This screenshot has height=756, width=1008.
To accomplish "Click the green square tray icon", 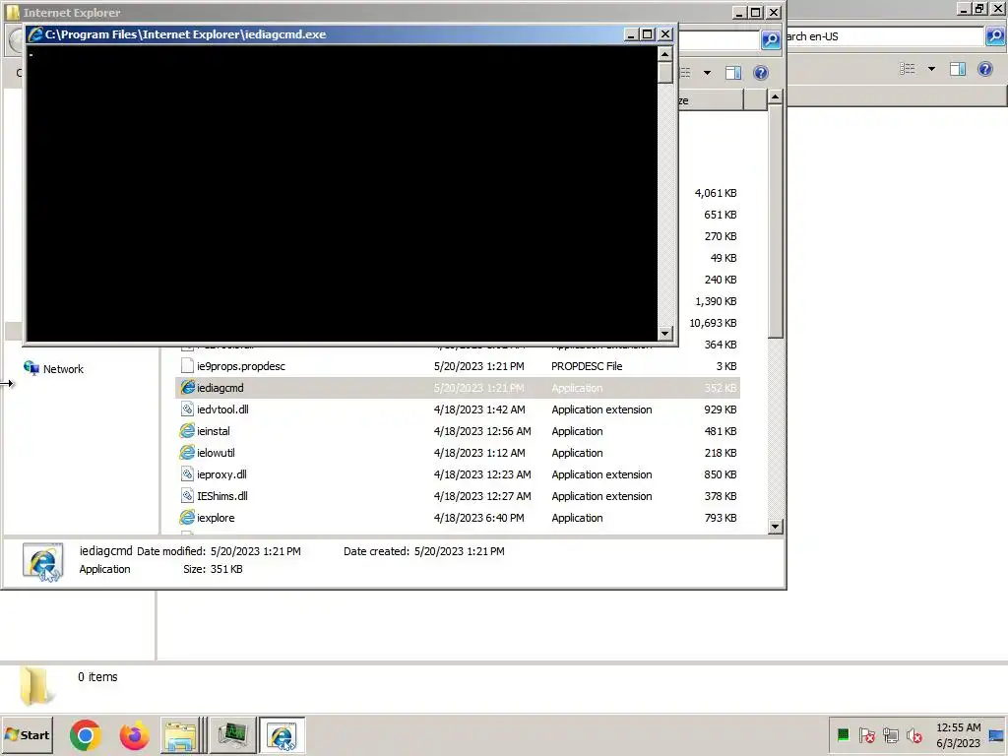I will pos(843,734).
